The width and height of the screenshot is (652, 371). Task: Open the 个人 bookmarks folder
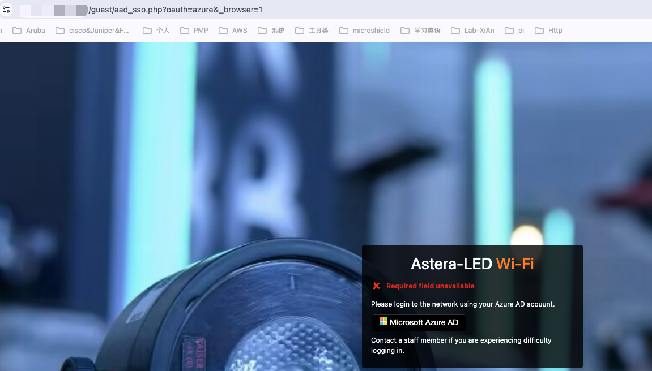pyautogui.click(x=156, y=31)
